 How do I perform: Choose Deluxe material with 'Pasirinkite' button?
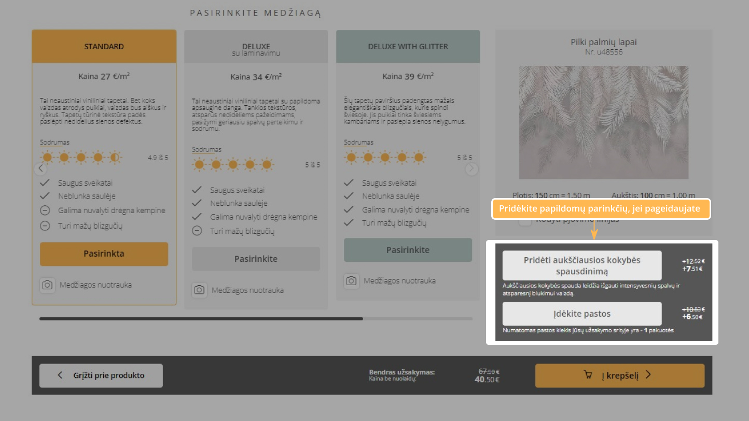pyautogui.click(x=256, y=259)
